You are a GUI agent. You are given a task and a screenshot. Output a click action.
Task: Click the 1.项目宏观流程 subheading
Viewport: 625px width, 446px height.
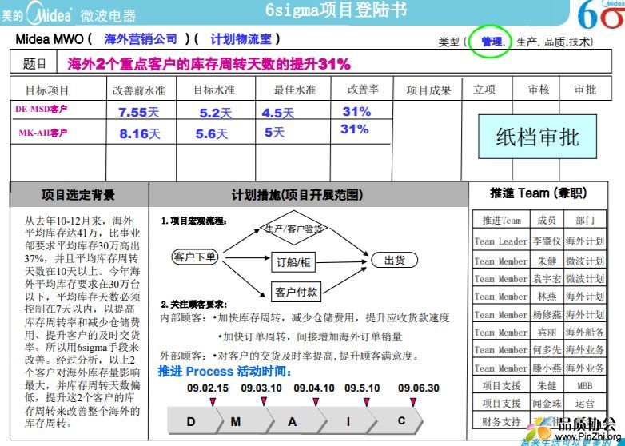194,221
